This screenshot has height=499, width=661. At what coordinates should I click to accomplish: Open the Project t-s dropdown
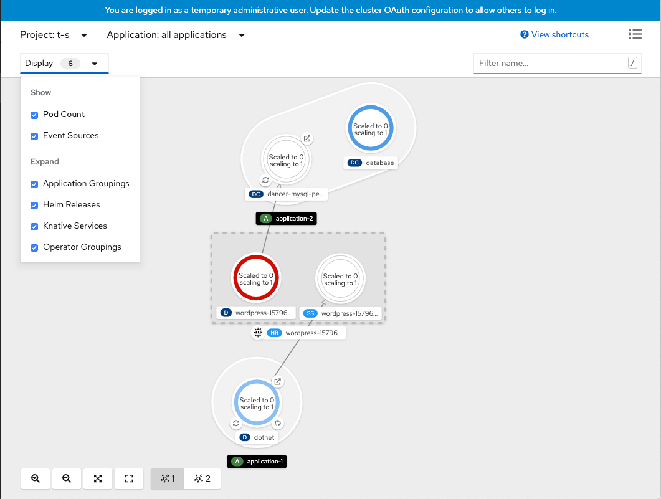54,34
